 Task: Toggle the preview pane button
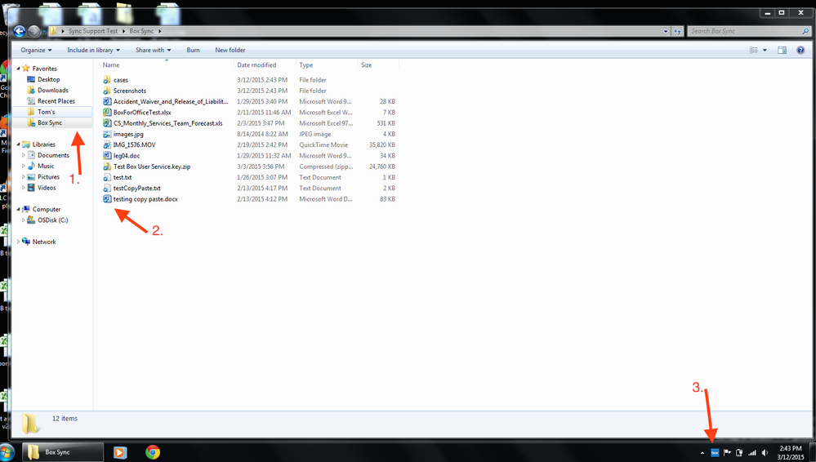782,50
